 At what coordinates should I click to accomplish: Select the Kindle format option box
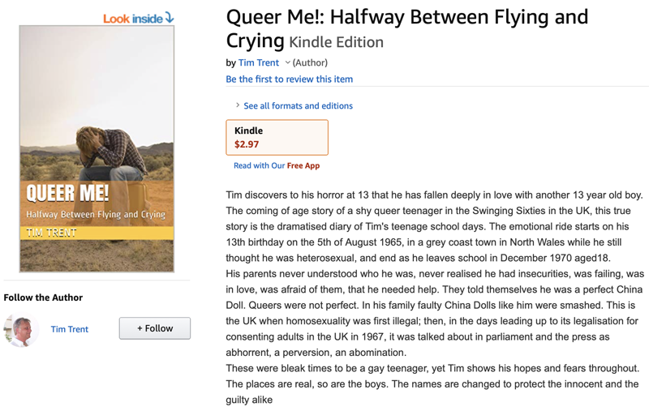[277, 137]
